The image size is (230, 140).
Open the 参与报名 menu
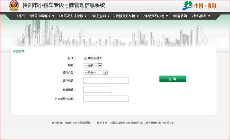coord(201,16)
